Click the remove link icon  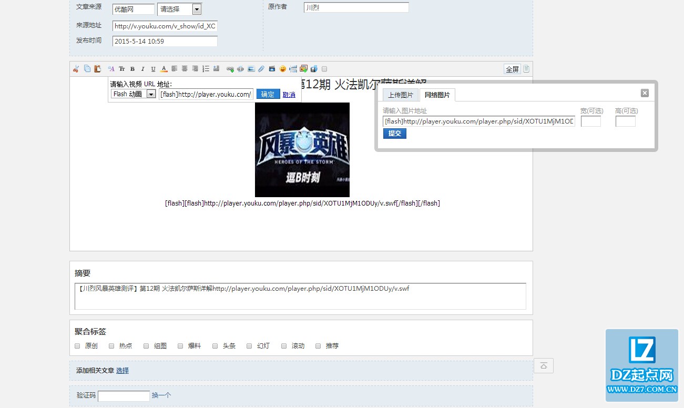tap(240, 69)
